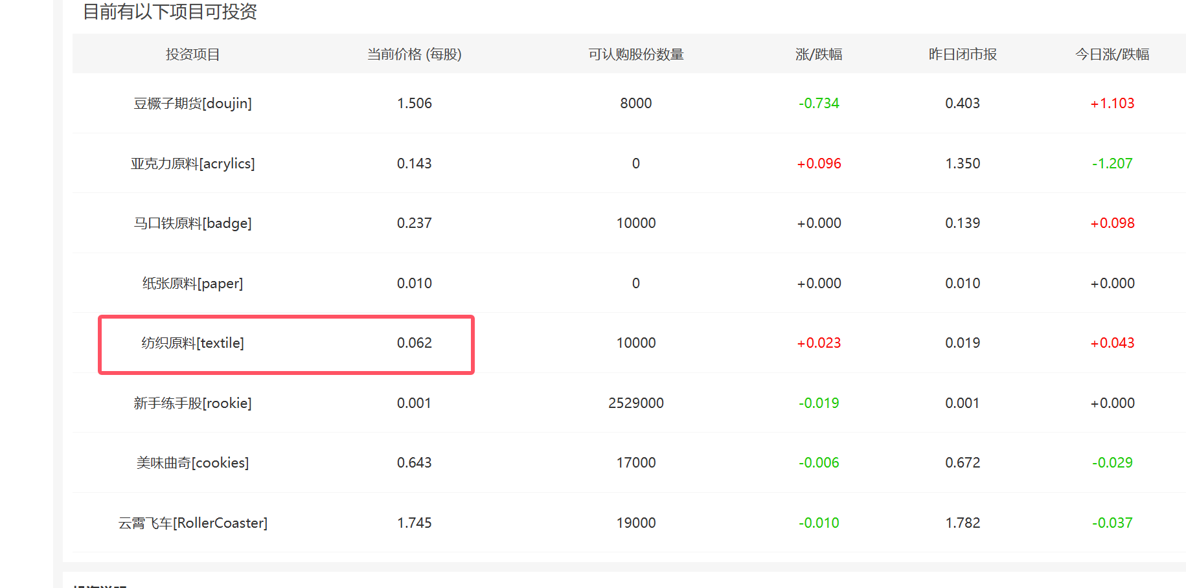Viewport: 1186px width, 588px height.
Task: Click the 涨/跌幅 column header
Action: pyautogui.click(x=819, y=54)
